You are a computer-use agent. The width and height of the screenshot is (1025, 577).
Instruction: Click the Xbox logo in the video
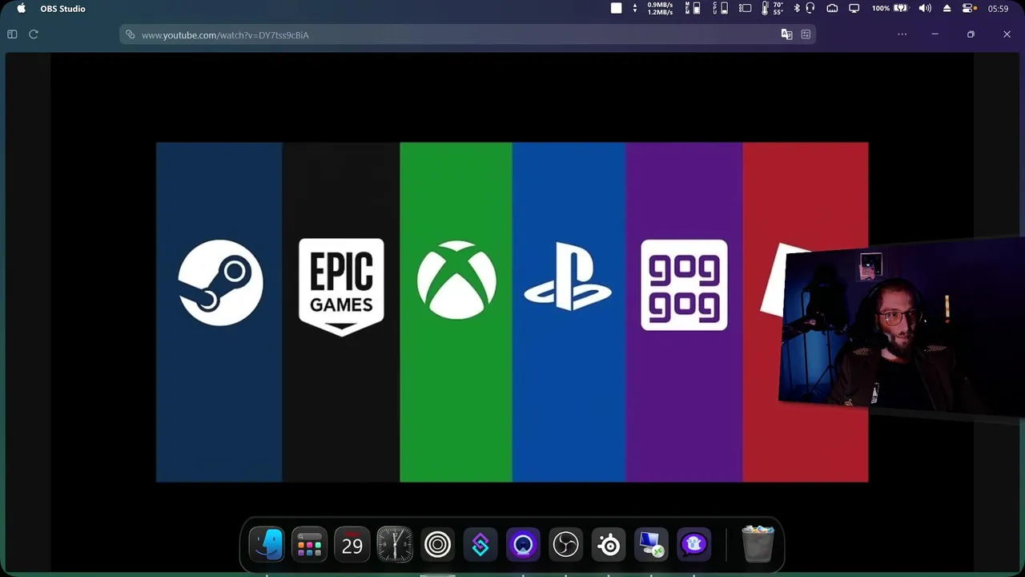(456, 280)
